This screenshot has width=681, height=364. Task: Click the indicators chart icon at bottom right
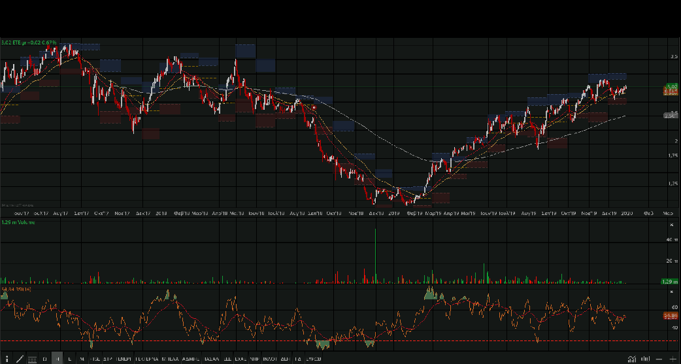(x=631, y=359)
